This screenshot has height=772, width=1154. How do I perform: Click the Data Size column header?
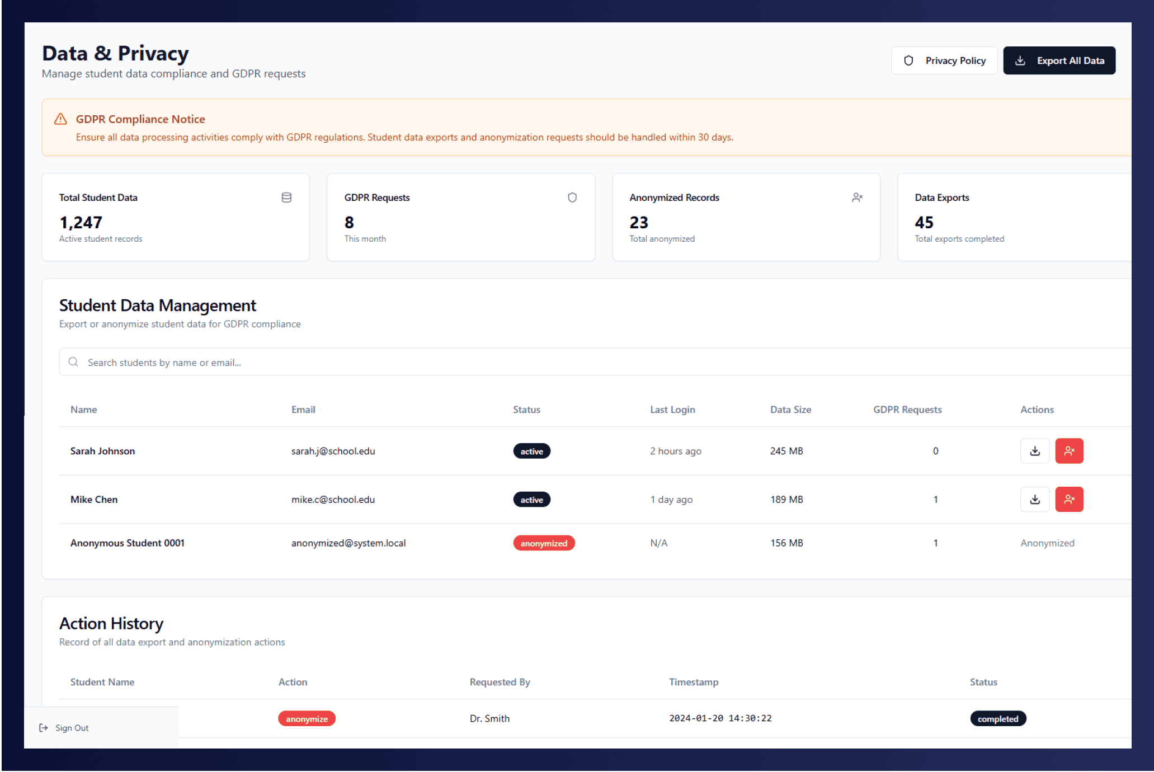pyautogui.click(x=790, y=409)
